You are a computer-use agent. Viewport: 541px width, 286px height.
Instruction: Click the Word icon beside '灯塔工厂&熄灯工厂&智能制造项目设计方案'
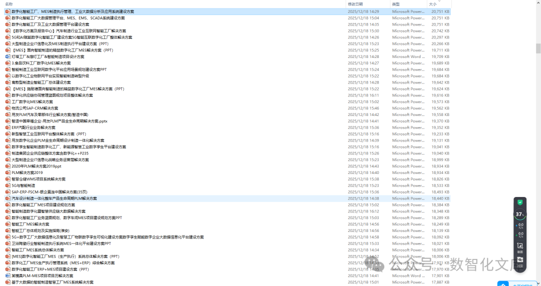(8, 56)
